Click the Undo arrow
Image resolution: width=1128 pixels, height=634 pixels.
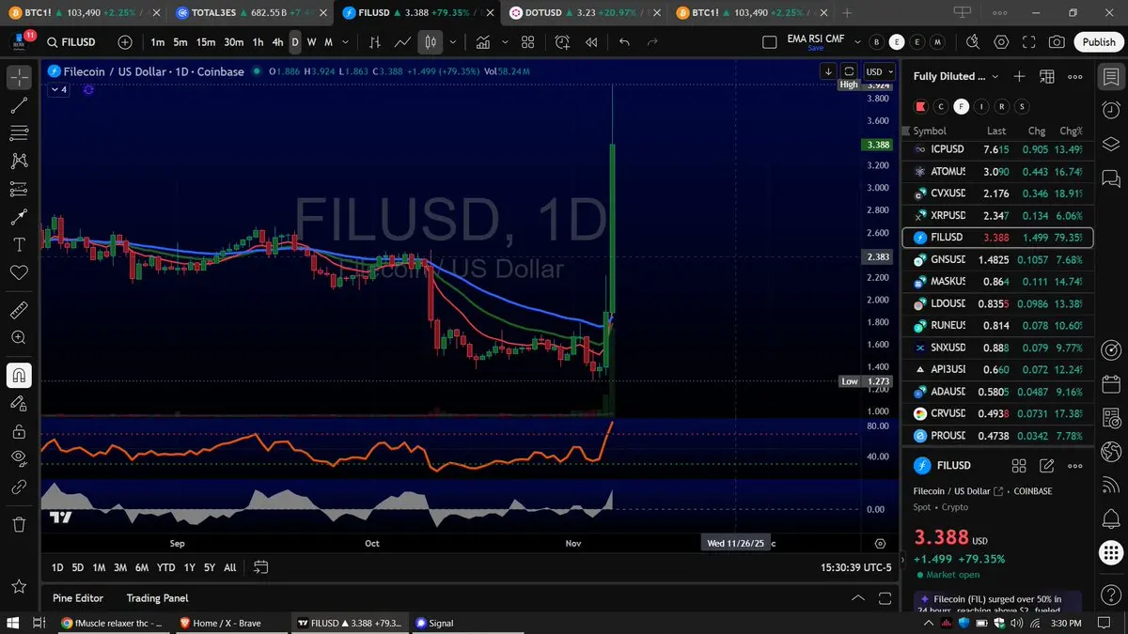click(x=624, y=42)
